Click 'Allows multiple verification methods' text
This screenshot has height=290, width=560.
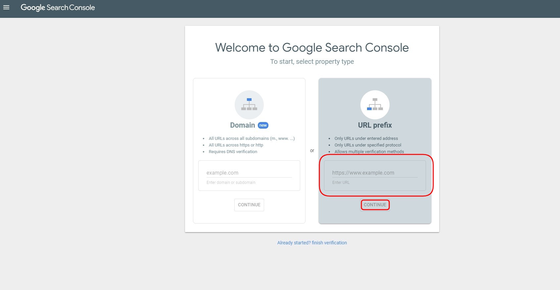pyautogui.click(x=369, y=152)
